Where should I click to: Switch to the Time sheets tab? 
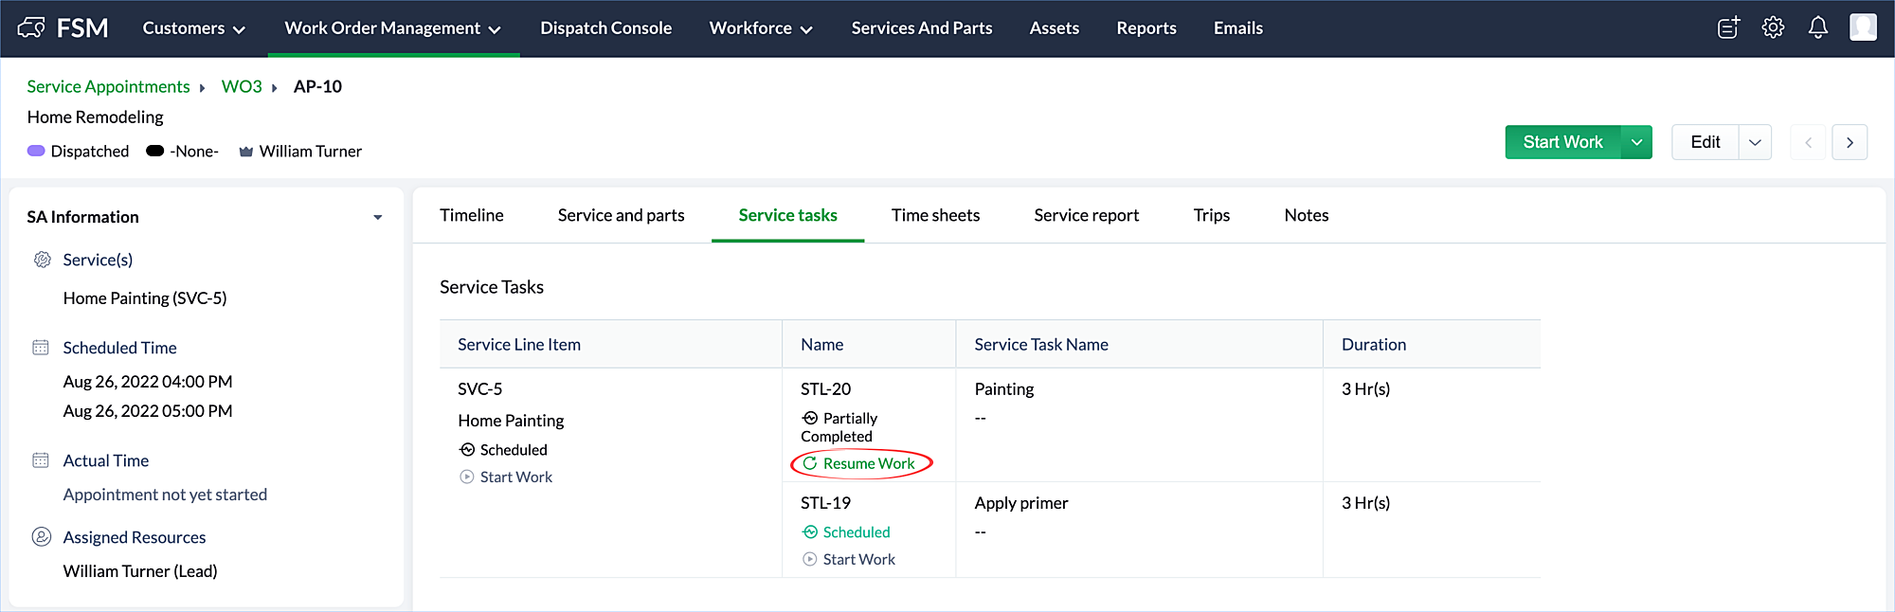[x=935, y=215]
